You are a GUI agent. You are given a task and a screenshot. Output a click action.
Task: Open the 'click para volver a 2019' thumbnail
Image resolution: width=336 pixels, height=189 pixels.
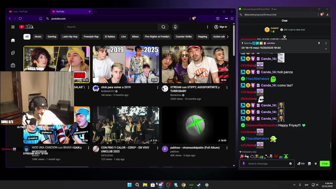tap(126, 65)
